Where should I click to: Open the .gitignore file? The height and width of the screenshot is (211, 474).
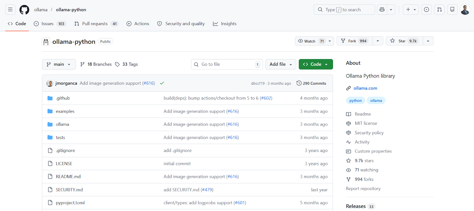click(x=65, y=151)
